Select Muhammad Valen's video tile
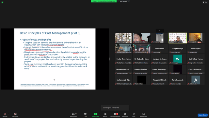The width and height of the screenshot is (209, 118). click(x=123, y=49)
